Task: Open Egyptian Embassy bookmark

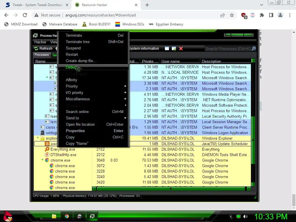Action: [x=166, y=24]
